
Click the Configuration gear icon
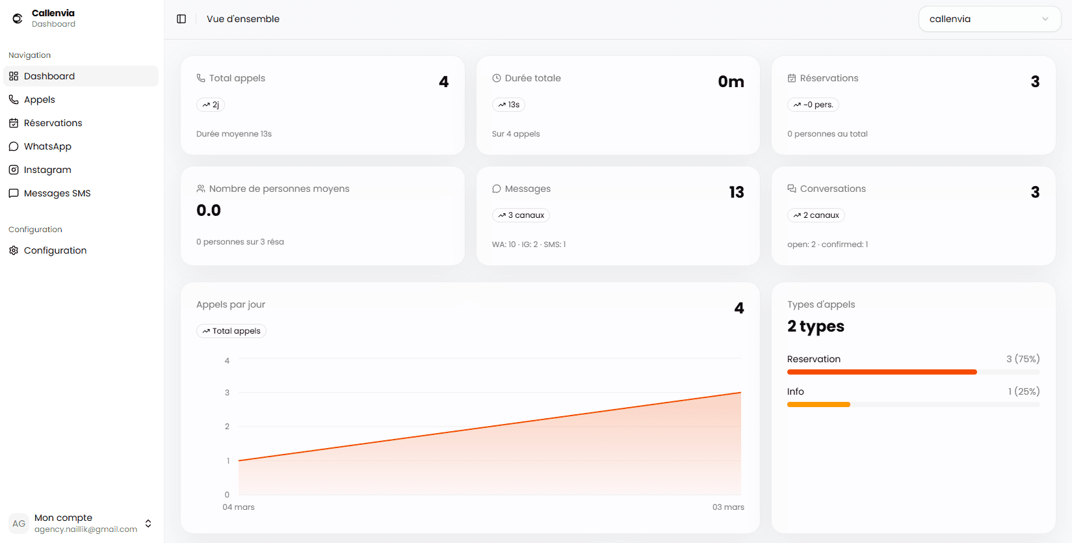[x=14, y=250]
